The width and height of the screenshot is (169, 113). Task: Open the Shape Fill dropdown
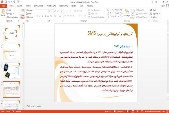[x=141, y=10]
